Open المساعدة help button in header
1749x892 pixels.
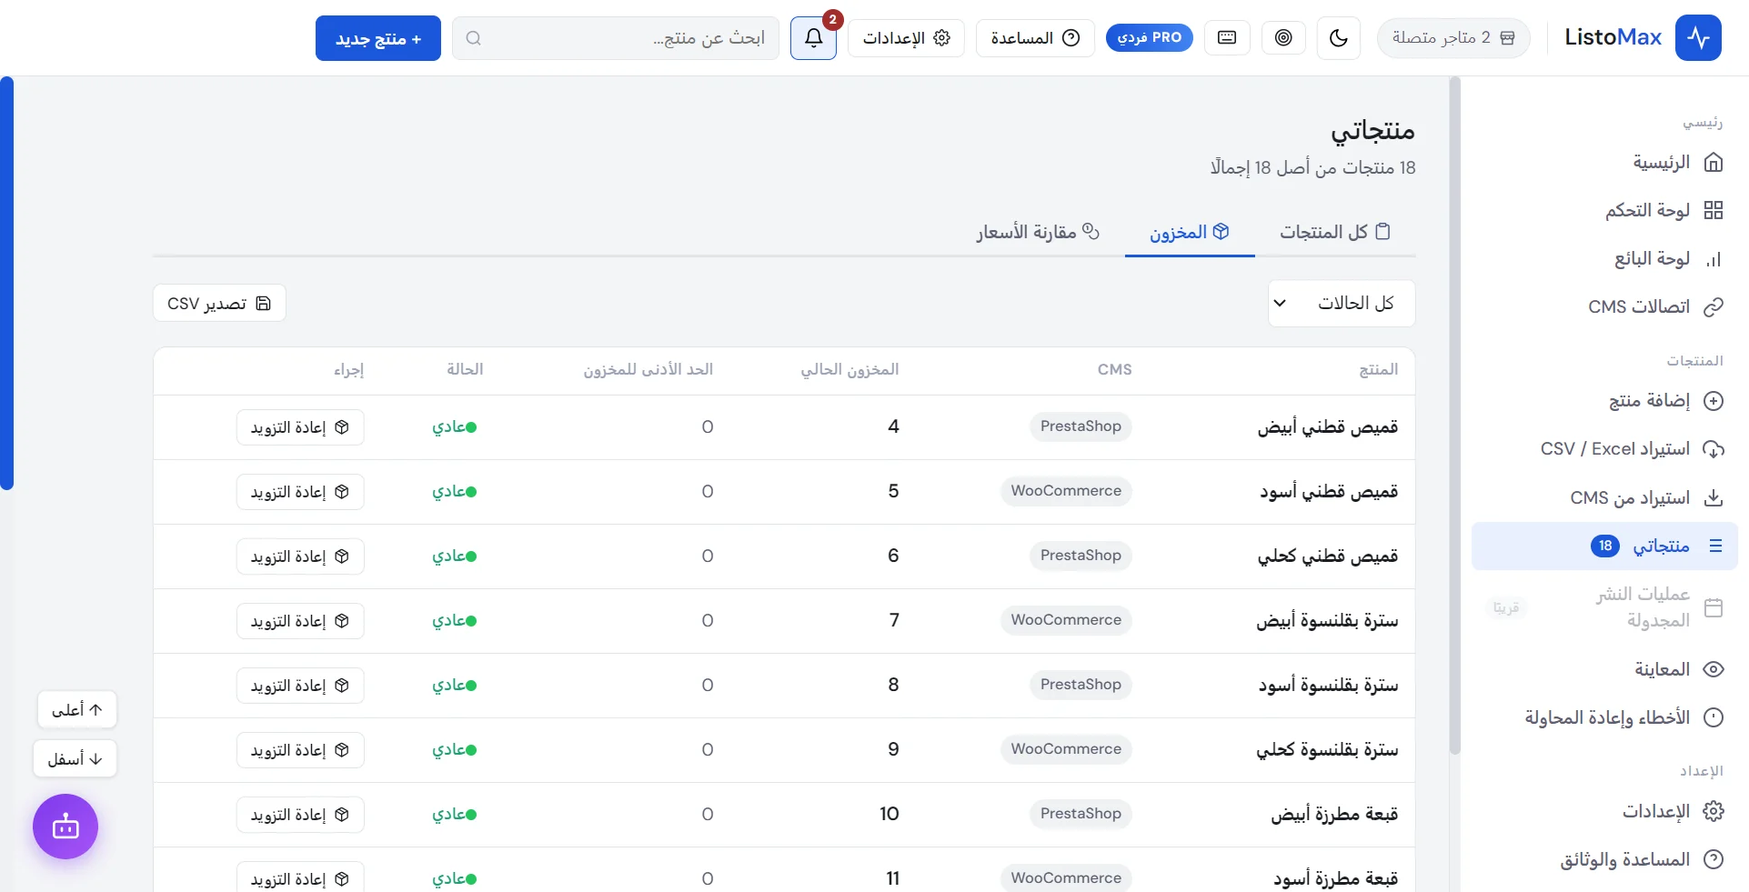(x=1035, y=38)
